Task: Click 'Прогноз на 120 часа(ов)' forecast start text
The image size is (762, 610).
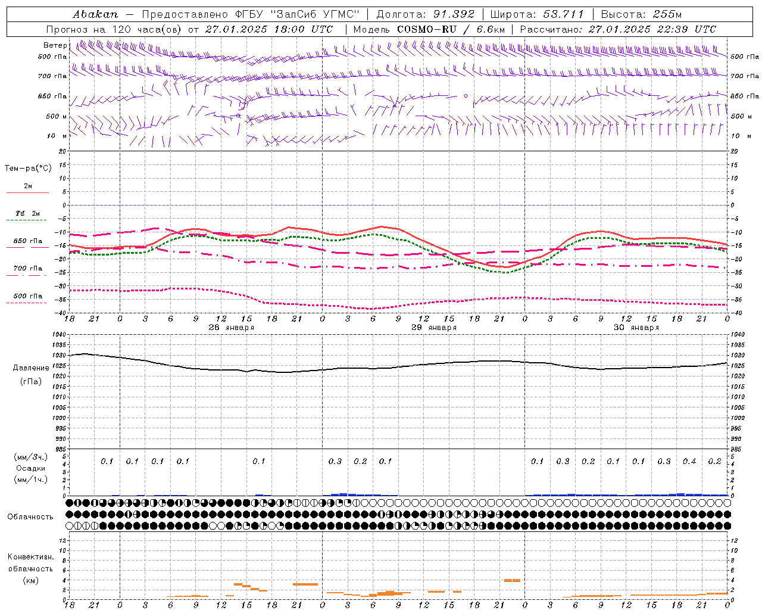Action: pos(115,29)
